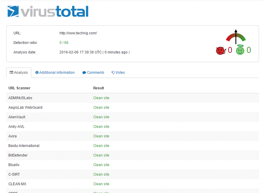This screenshot has width=265, height=193.
Task: Switch to the Votes tab
Action: pyautogui.click(x=118, y=73)
